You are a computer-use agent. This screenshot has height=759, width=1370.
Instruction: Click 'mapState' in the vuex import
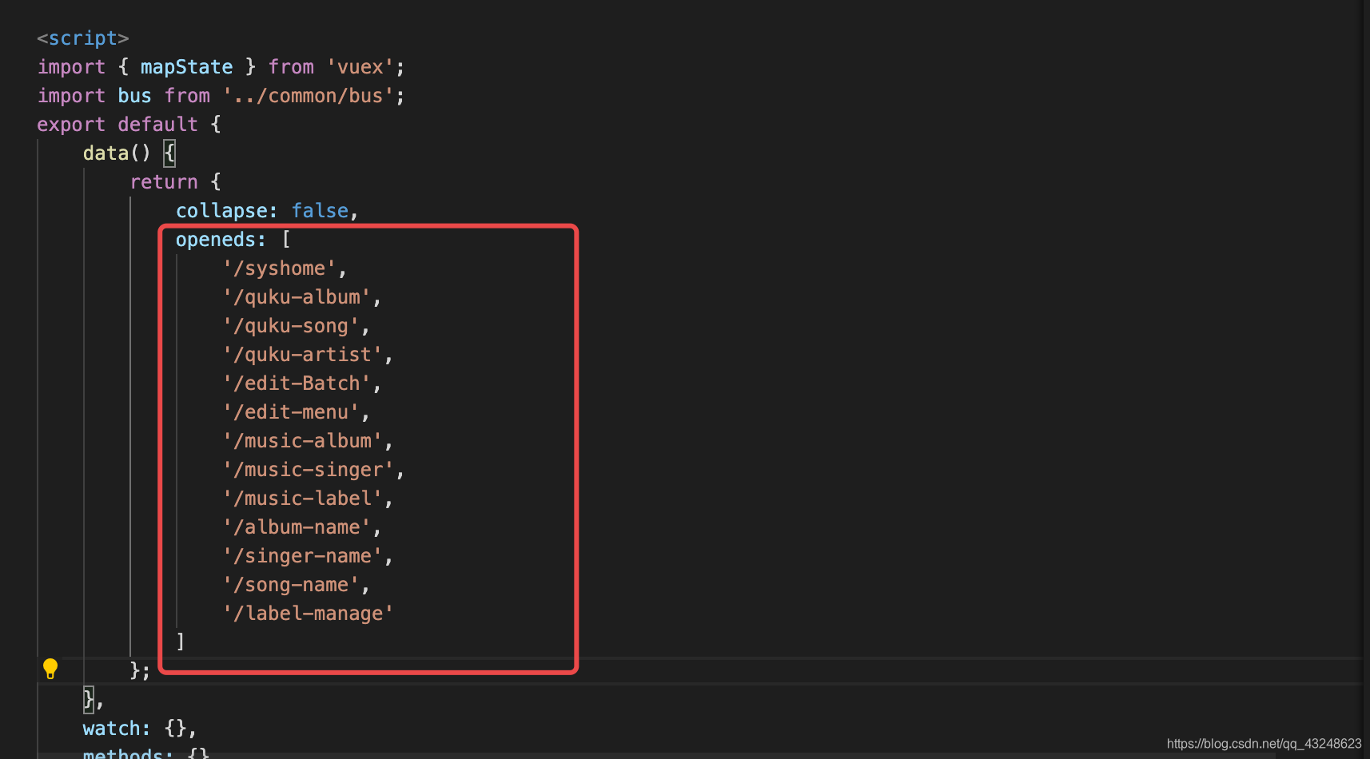[x=187, y=67]
